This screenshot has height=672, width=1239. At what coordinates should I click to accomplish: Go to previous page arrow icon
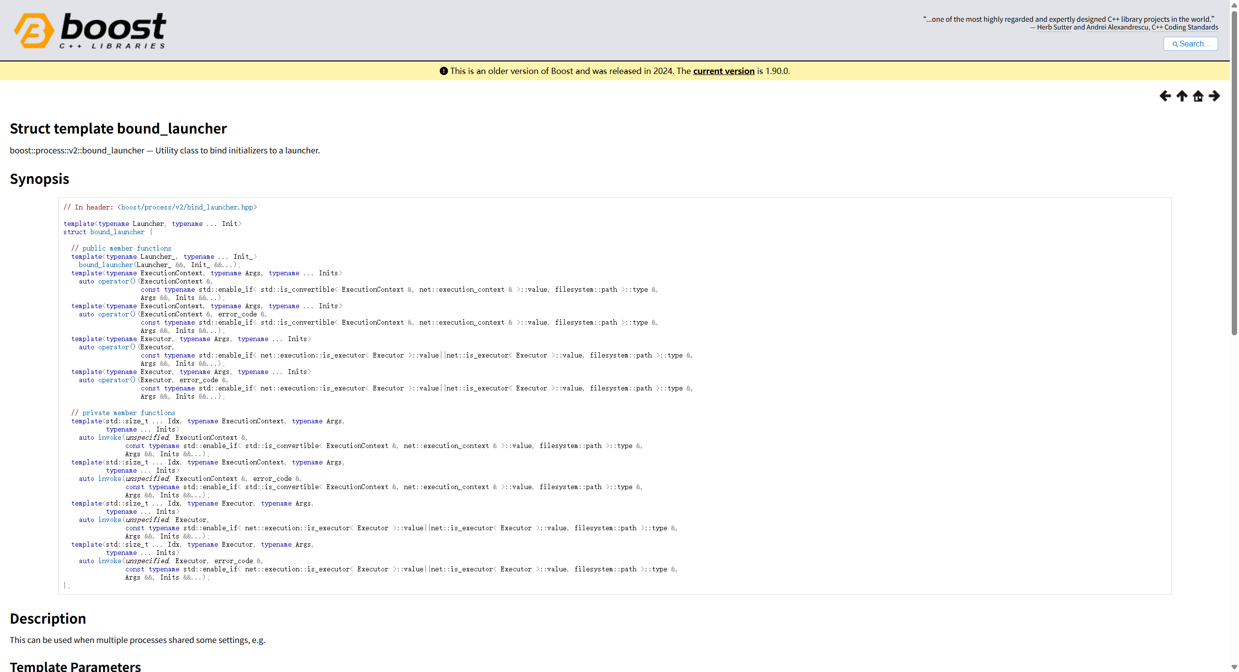(x=1165, y=96)
